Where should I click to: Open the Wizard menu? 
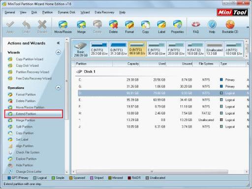85,12
